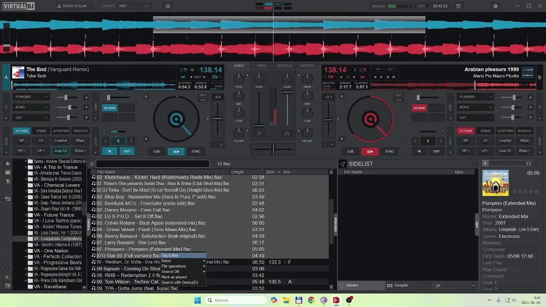Select Tag Editor in context menu
546x307 pixels.
(183, 255)
